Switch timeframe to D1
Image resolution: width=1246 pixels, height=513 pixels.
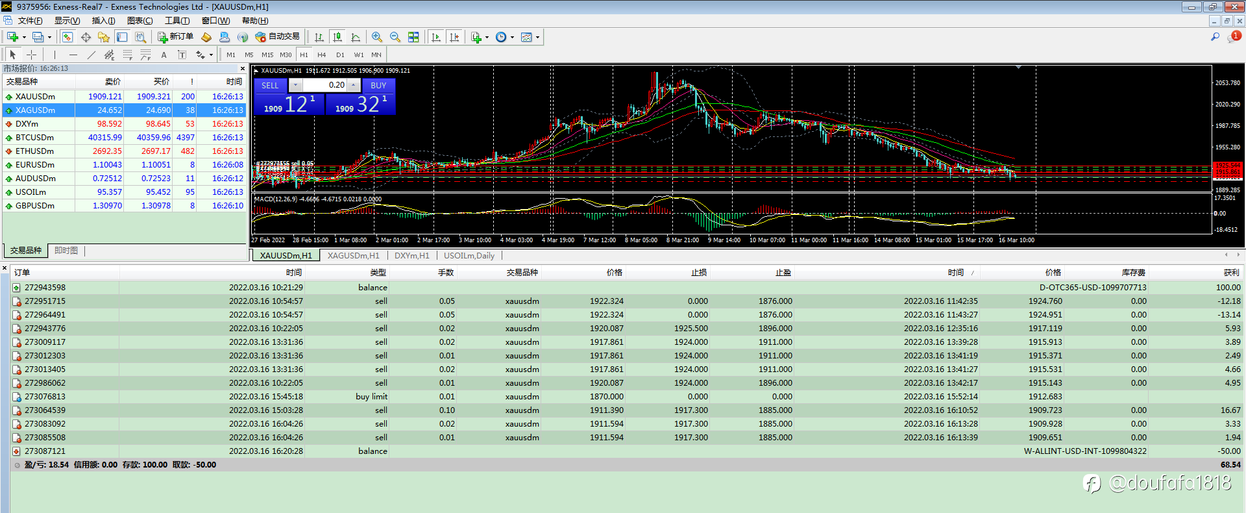pos(340,55)
